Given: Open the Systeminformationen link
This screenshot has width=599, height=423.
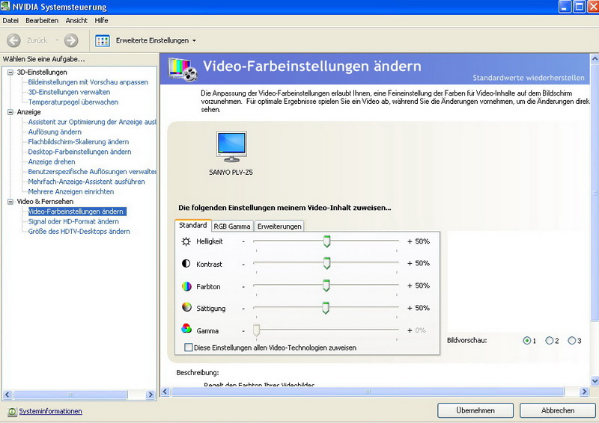Looking at the screenshot, I should point(50,411).
